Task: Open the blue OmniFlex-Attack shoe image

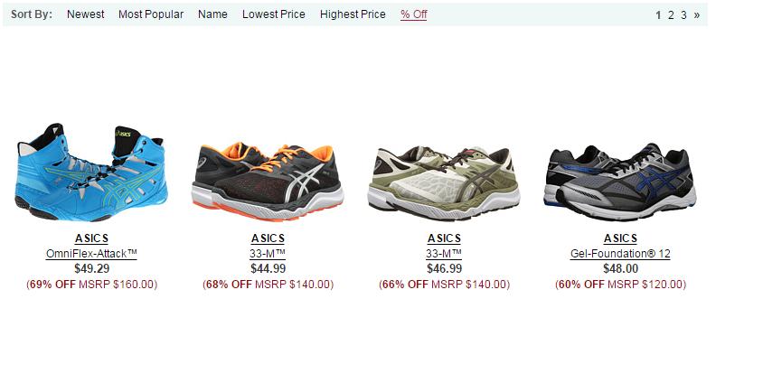Action: pos(91,172)
